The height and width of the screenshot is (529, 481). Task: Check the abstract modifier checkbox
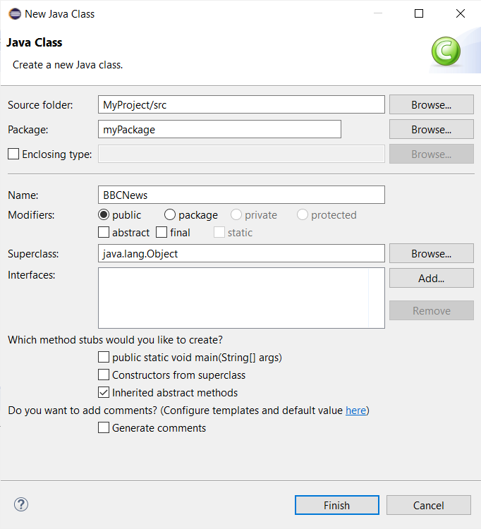[104, 232]
